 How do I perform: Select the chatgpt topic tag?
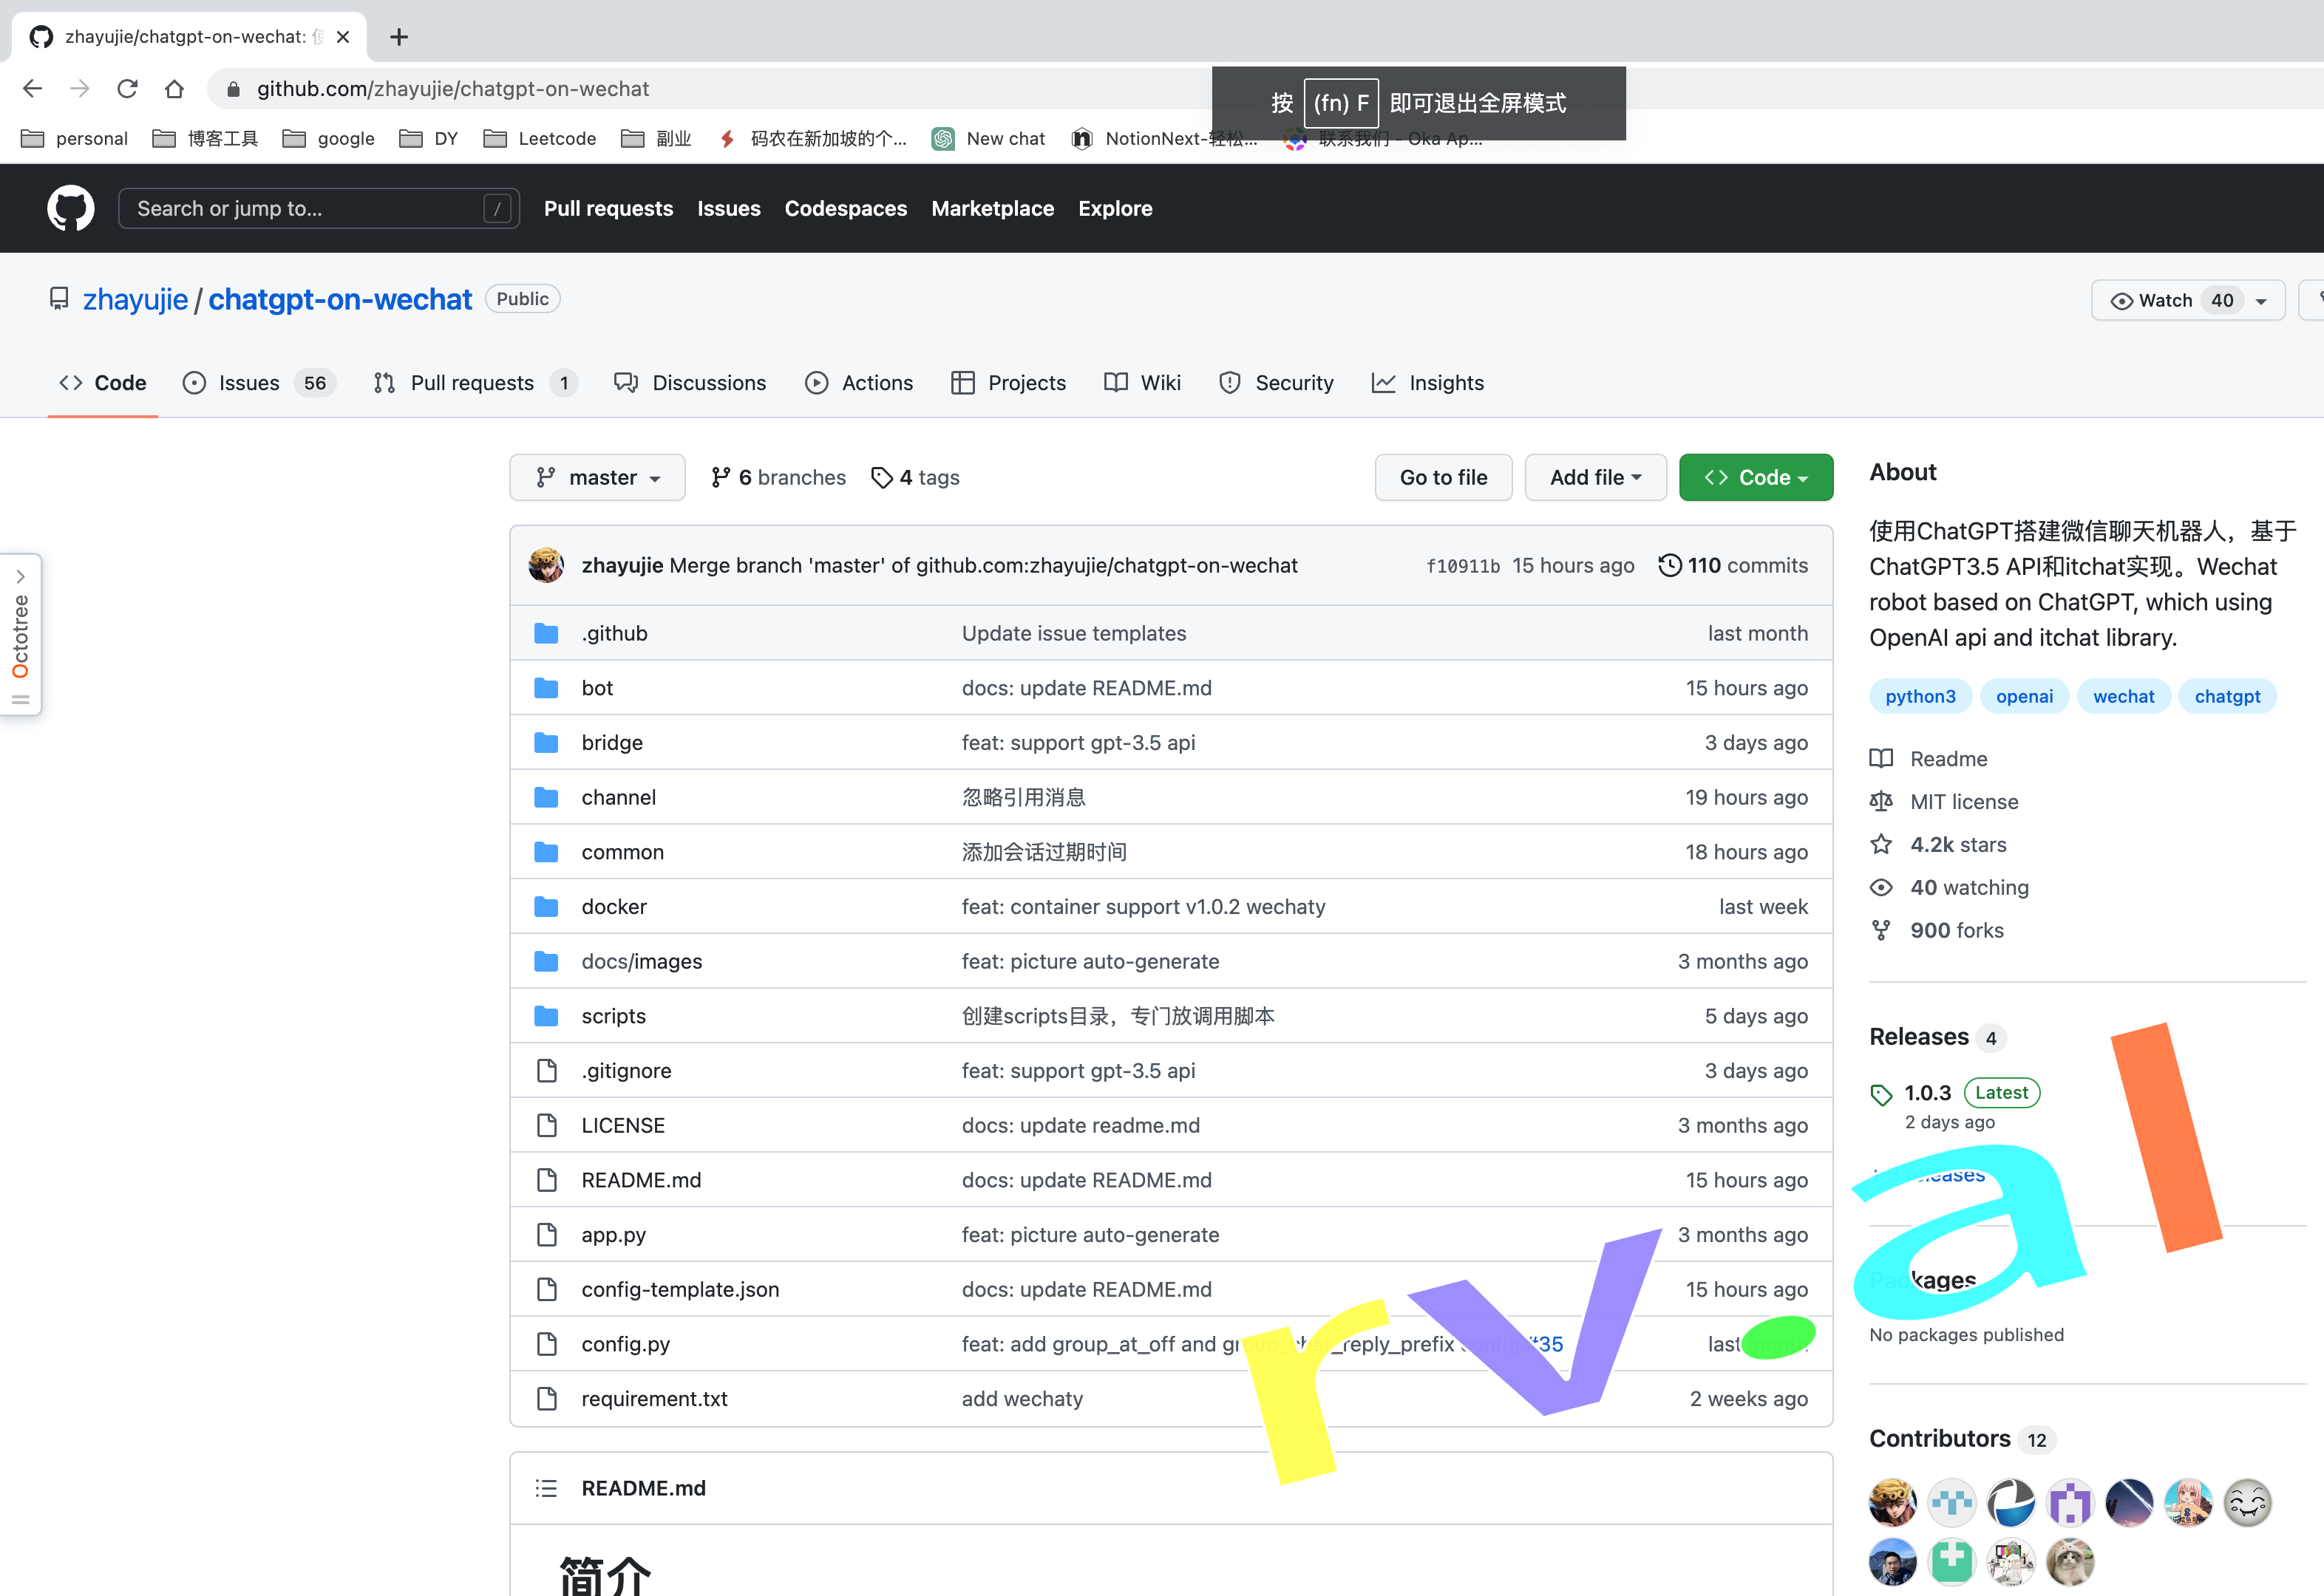click(2227, 697)
